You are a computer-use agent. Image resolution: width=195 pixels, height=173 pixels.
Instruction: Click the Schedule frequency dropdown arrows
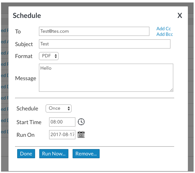69,108
